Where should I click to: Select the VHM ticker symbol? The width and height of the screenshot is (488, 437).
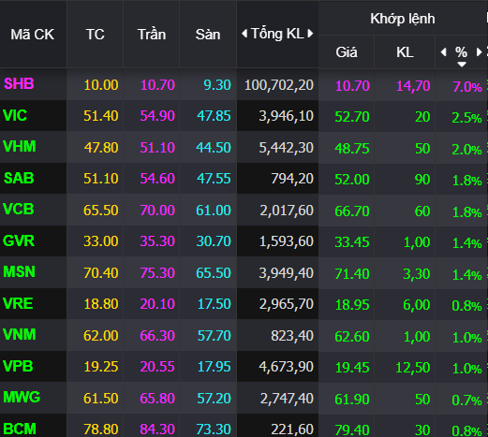pos(20,147)
